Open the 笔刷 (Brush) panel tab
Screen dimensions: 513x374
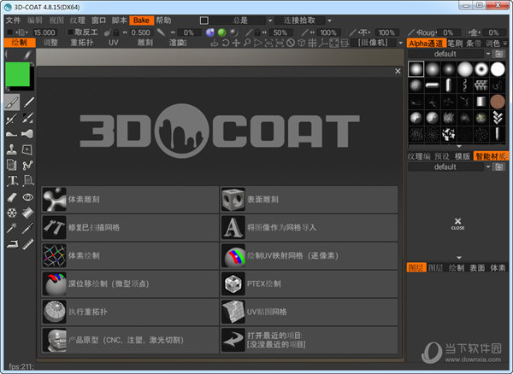coord(455,43)
